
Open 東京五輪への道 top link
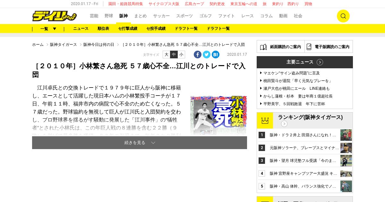[244, 4]
